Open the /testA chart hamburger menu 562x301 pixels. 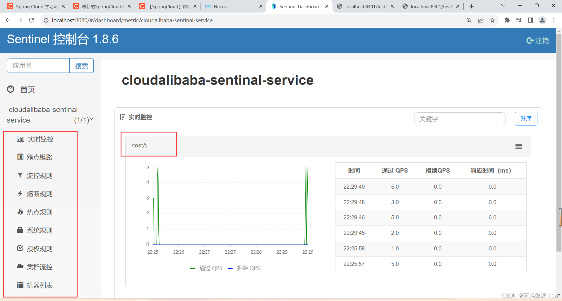(x=519, y=146)
